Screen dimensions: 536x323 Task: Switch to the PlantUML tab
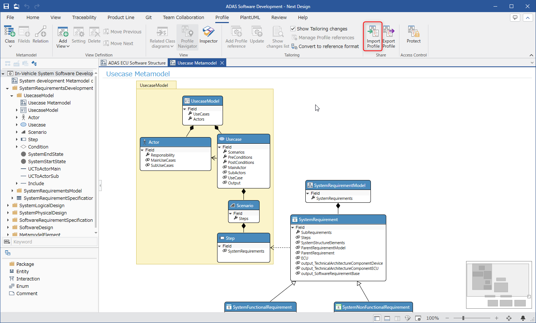250,17
